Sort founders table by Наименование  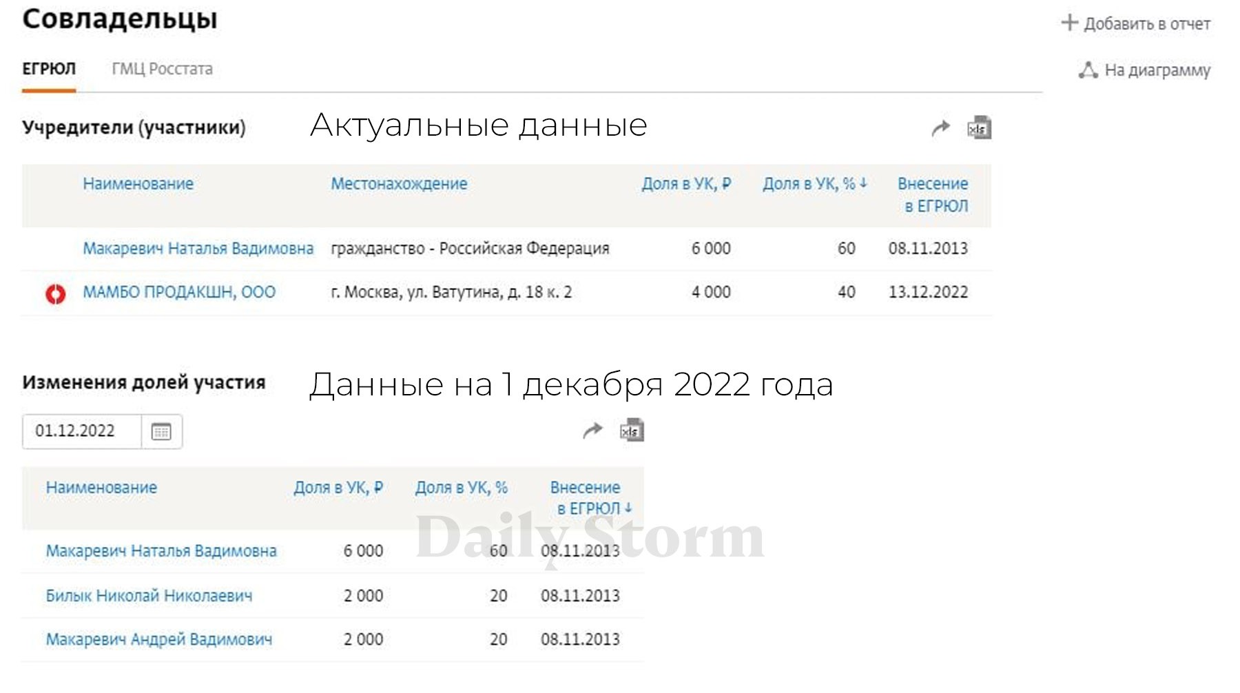138,184
